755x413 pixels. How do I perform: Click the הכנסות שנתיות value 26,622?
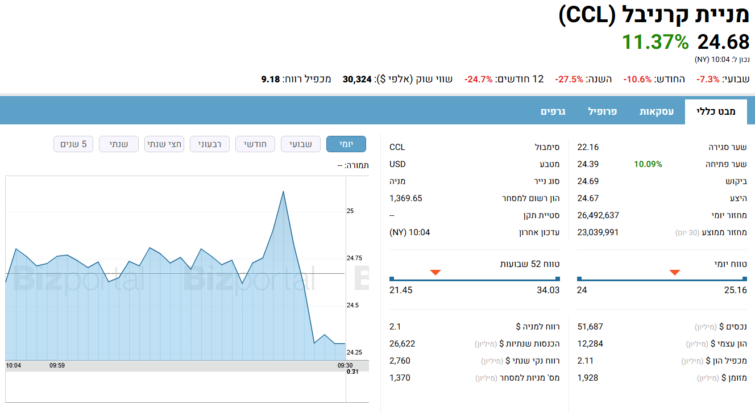(403, 344)
